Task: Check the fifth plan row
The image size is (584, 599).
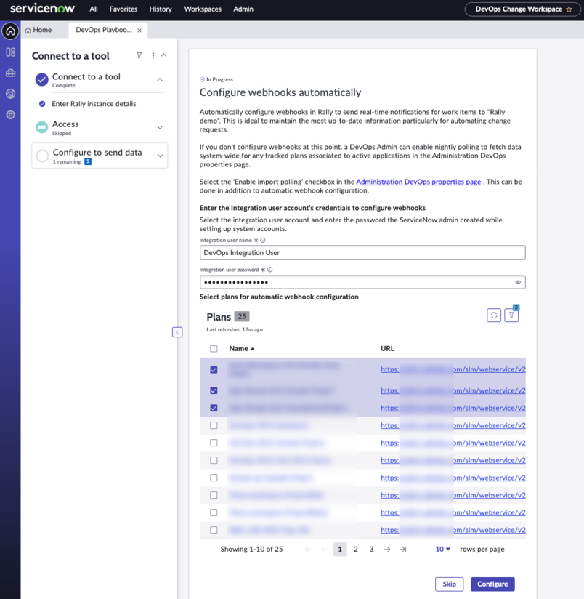Action: click(x=214, y=443)
